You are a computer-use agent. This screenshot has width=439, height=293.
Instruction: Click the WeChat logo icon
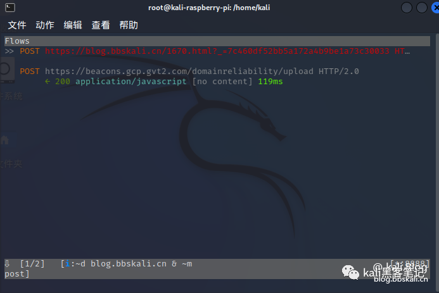(x=350, y=272)
